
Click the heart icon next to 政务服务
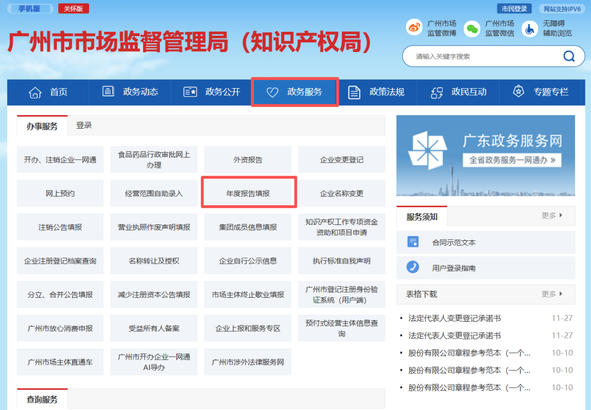[x=272, y=92]
